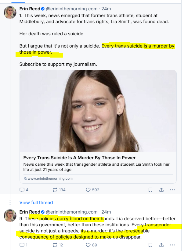Like the first post with 592 likes
This screenshot has height=251, width=188.
click(x=88, y=190)
